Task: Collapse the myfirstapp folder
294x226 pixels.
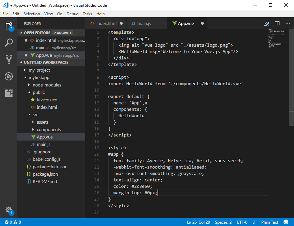Action: [25, 77]
